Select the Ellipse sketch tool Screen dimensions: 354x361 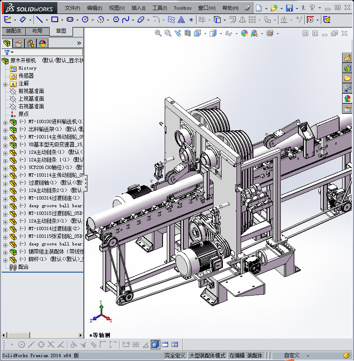point(140,20)
